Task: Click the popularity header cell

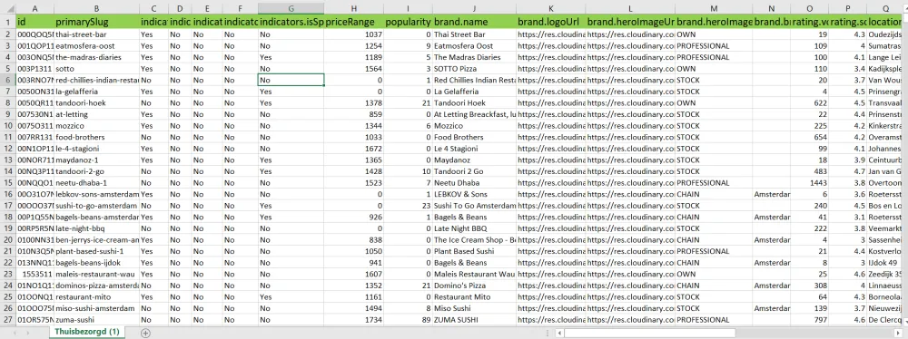Action: pyautogui.click(x=408, y=22)
